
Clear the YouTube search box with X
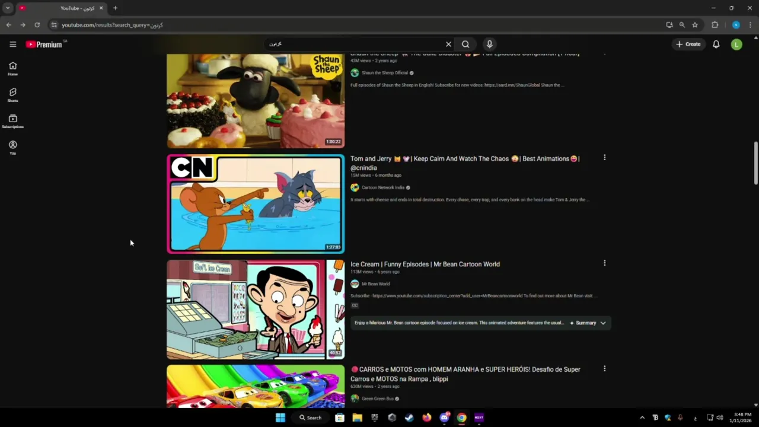click(448, 44)
